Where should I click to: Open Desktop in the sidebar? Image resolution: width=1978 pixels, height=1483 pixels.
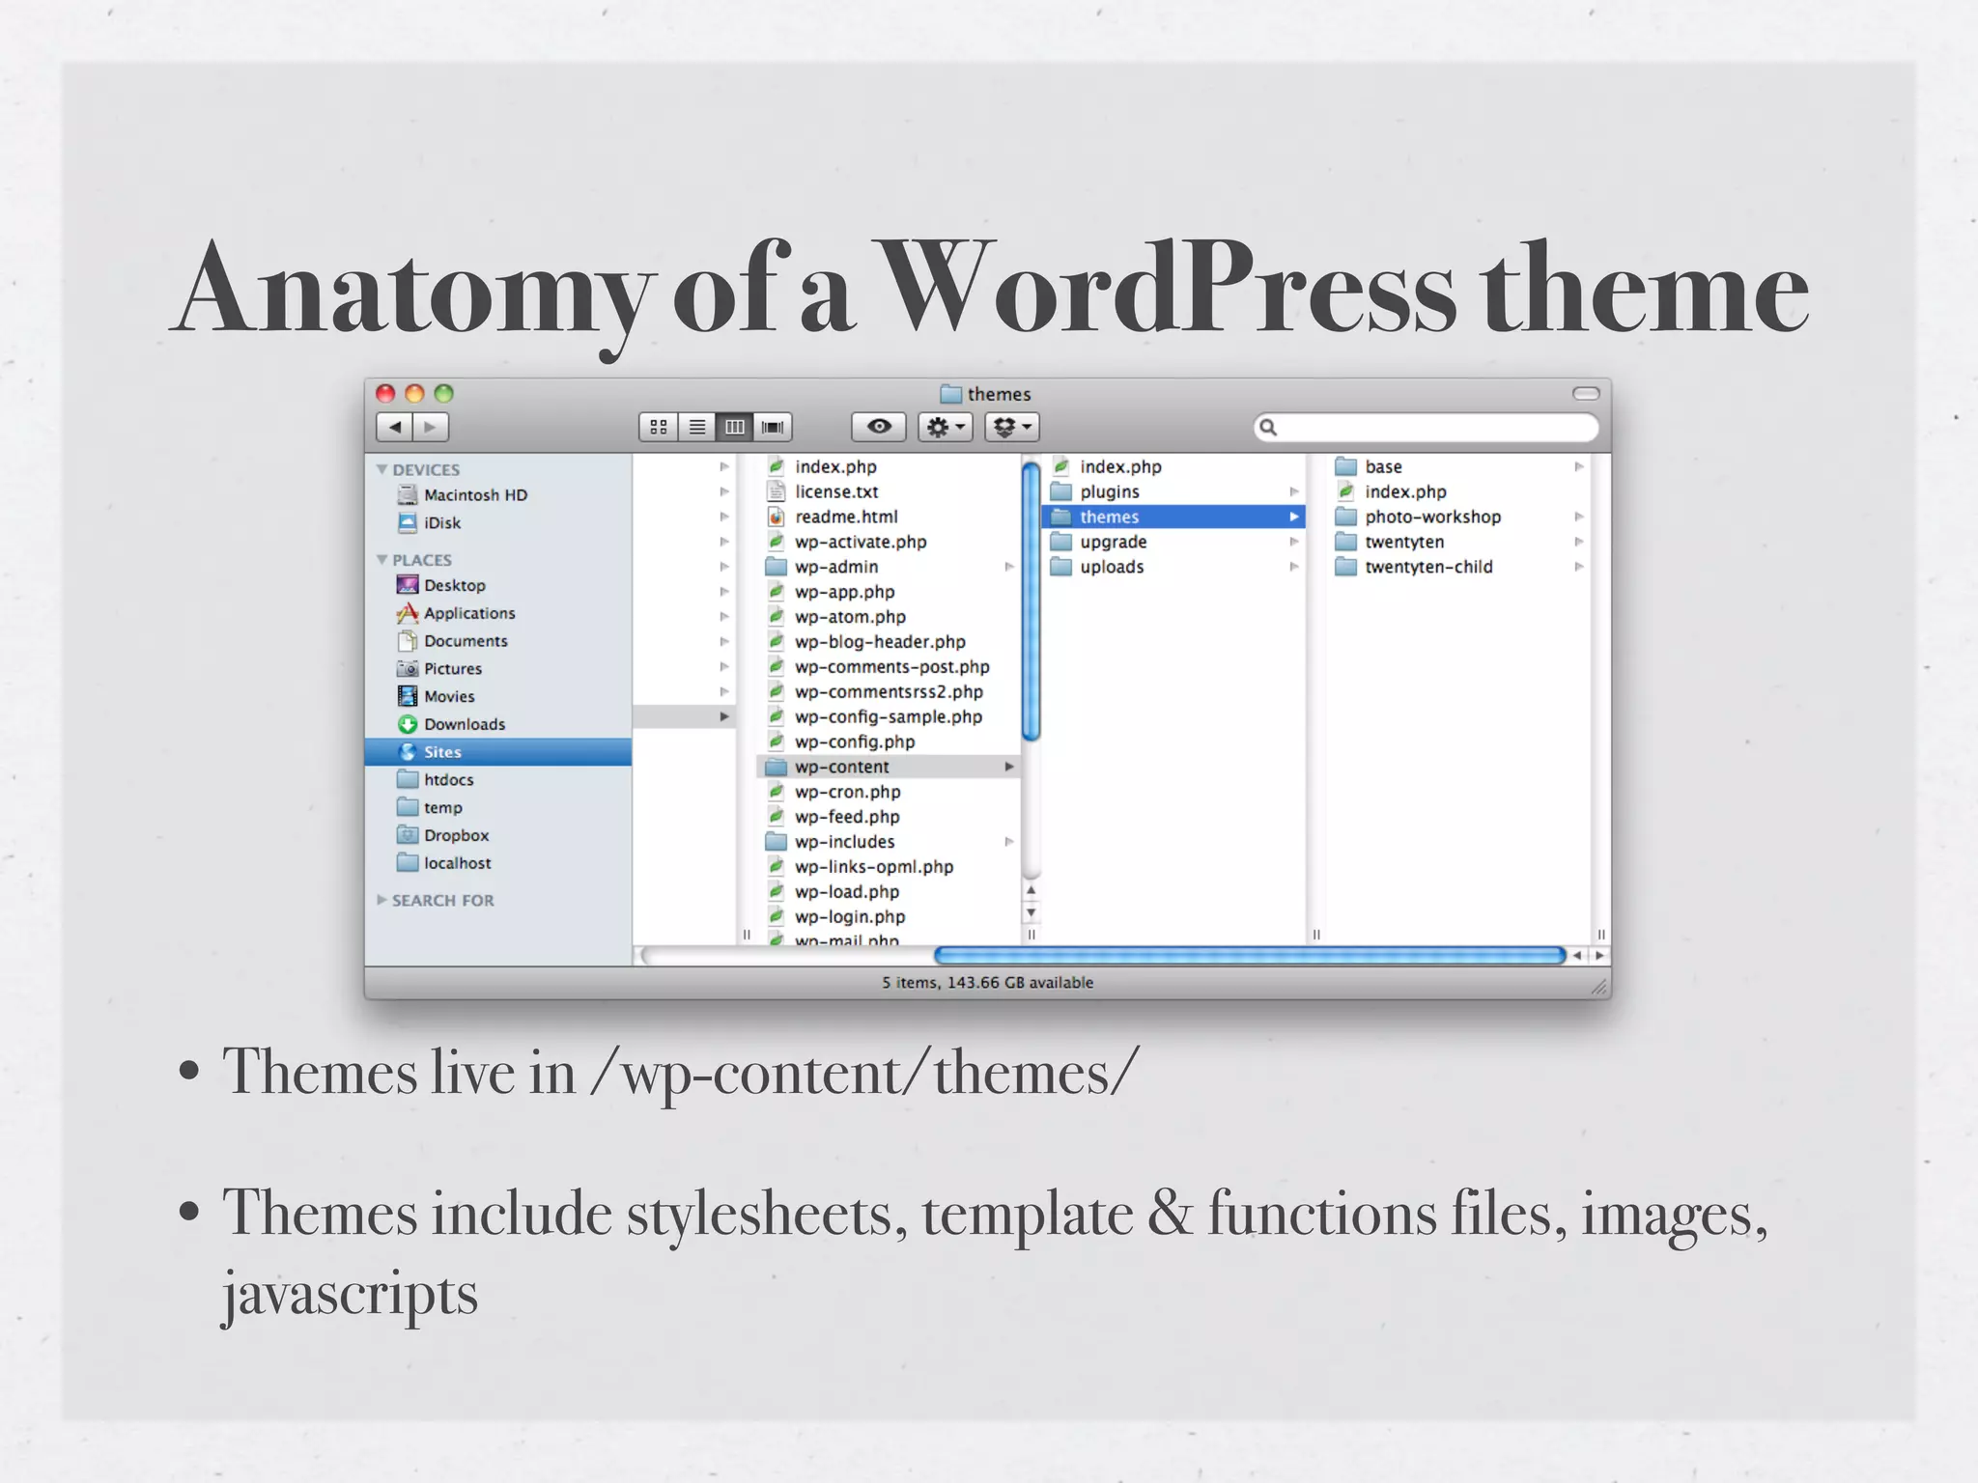point(441,585)
